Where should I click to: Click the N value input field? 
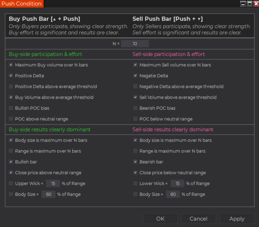(x=135, y=44)
